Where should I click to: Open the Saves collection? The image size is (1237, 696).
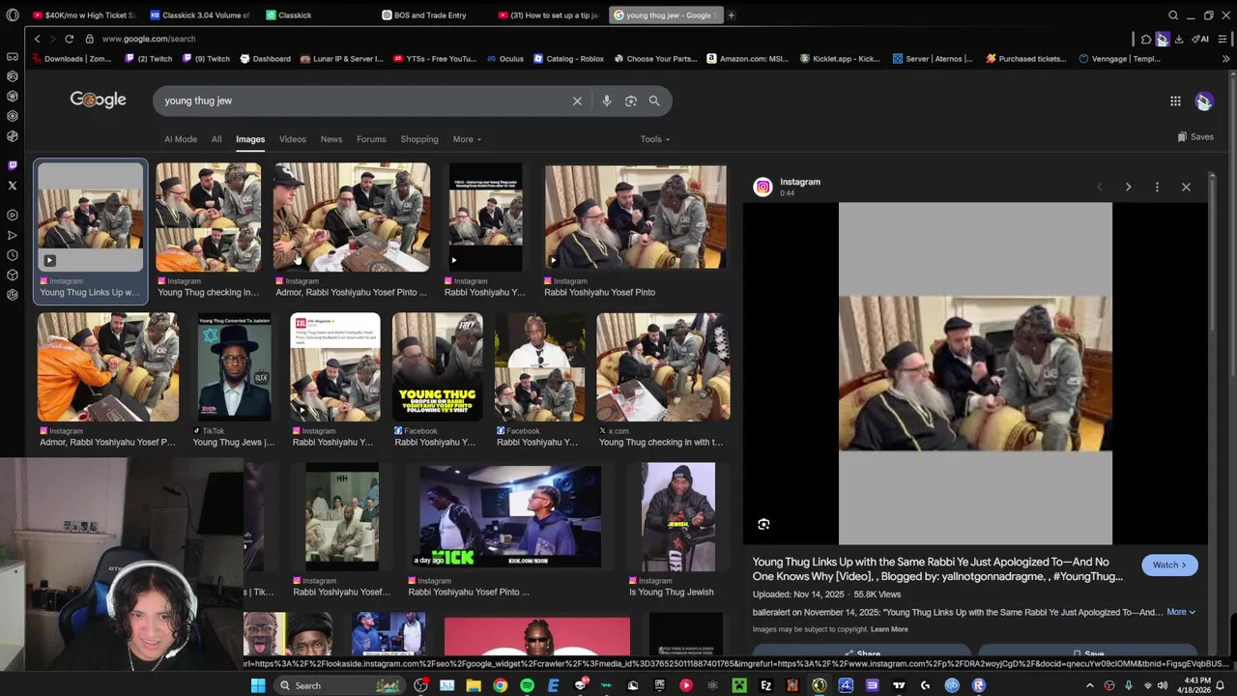click(x=1195, y=137)
